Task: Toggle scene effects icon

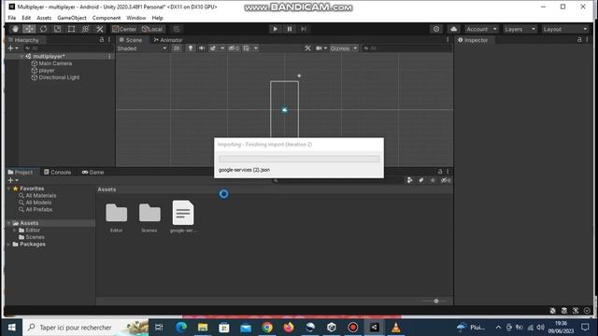Action: point(213,49)
